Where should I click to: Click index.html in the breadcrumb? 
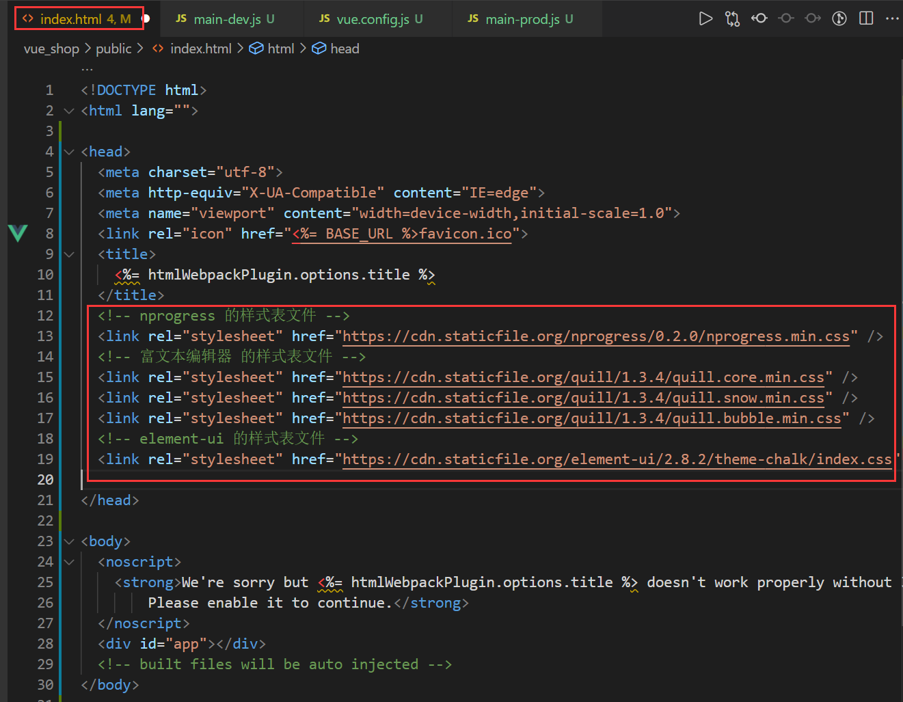(192, 49)
